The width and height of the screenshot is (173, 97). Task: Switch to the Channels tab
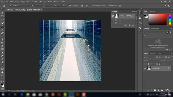[152, 53]
